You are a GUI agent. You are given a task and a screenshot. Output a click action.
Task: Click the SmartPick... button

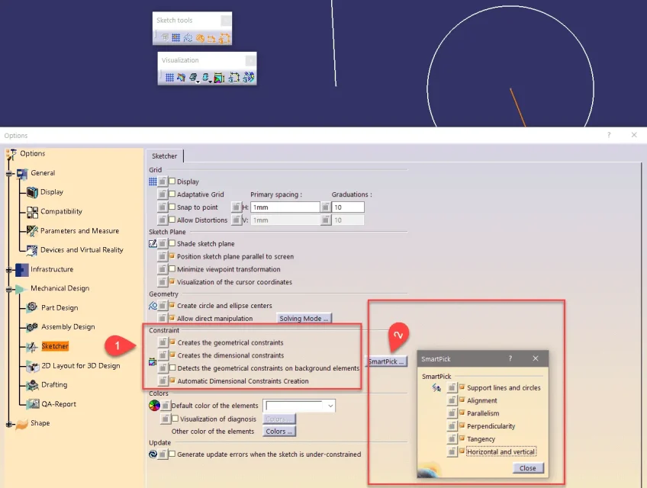pos(386,361)
